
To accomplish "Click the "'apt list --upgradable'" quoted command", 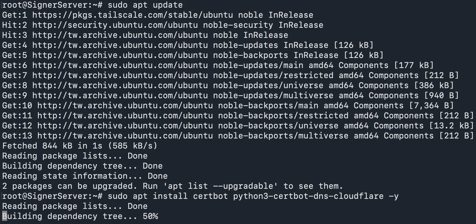I will [221, 186].
